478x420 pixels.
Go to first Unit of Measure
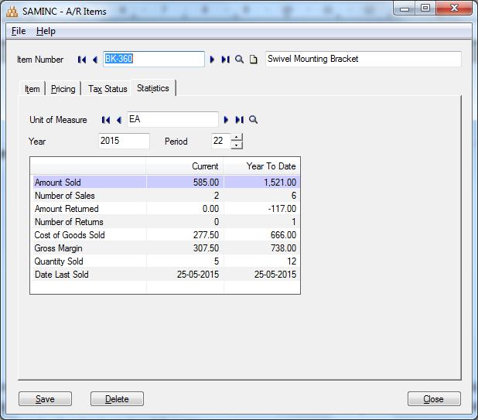coord(106,120)
